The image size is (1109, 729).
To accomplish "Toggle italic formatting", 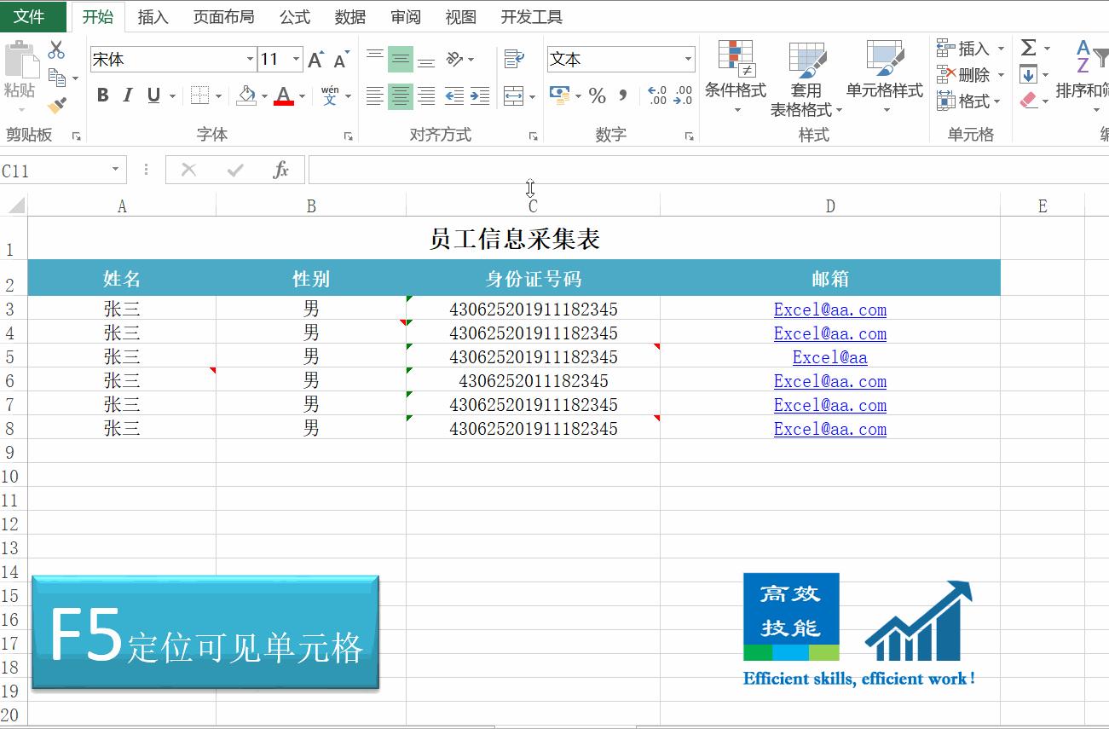I will coord(127,95).
